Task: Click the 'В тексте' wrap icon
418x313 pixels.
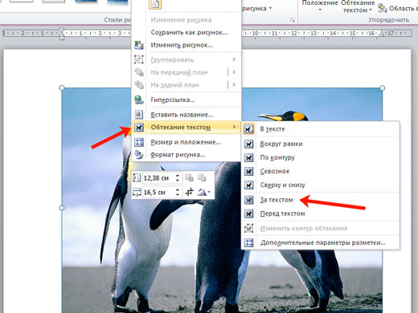Action: [248, 129]
